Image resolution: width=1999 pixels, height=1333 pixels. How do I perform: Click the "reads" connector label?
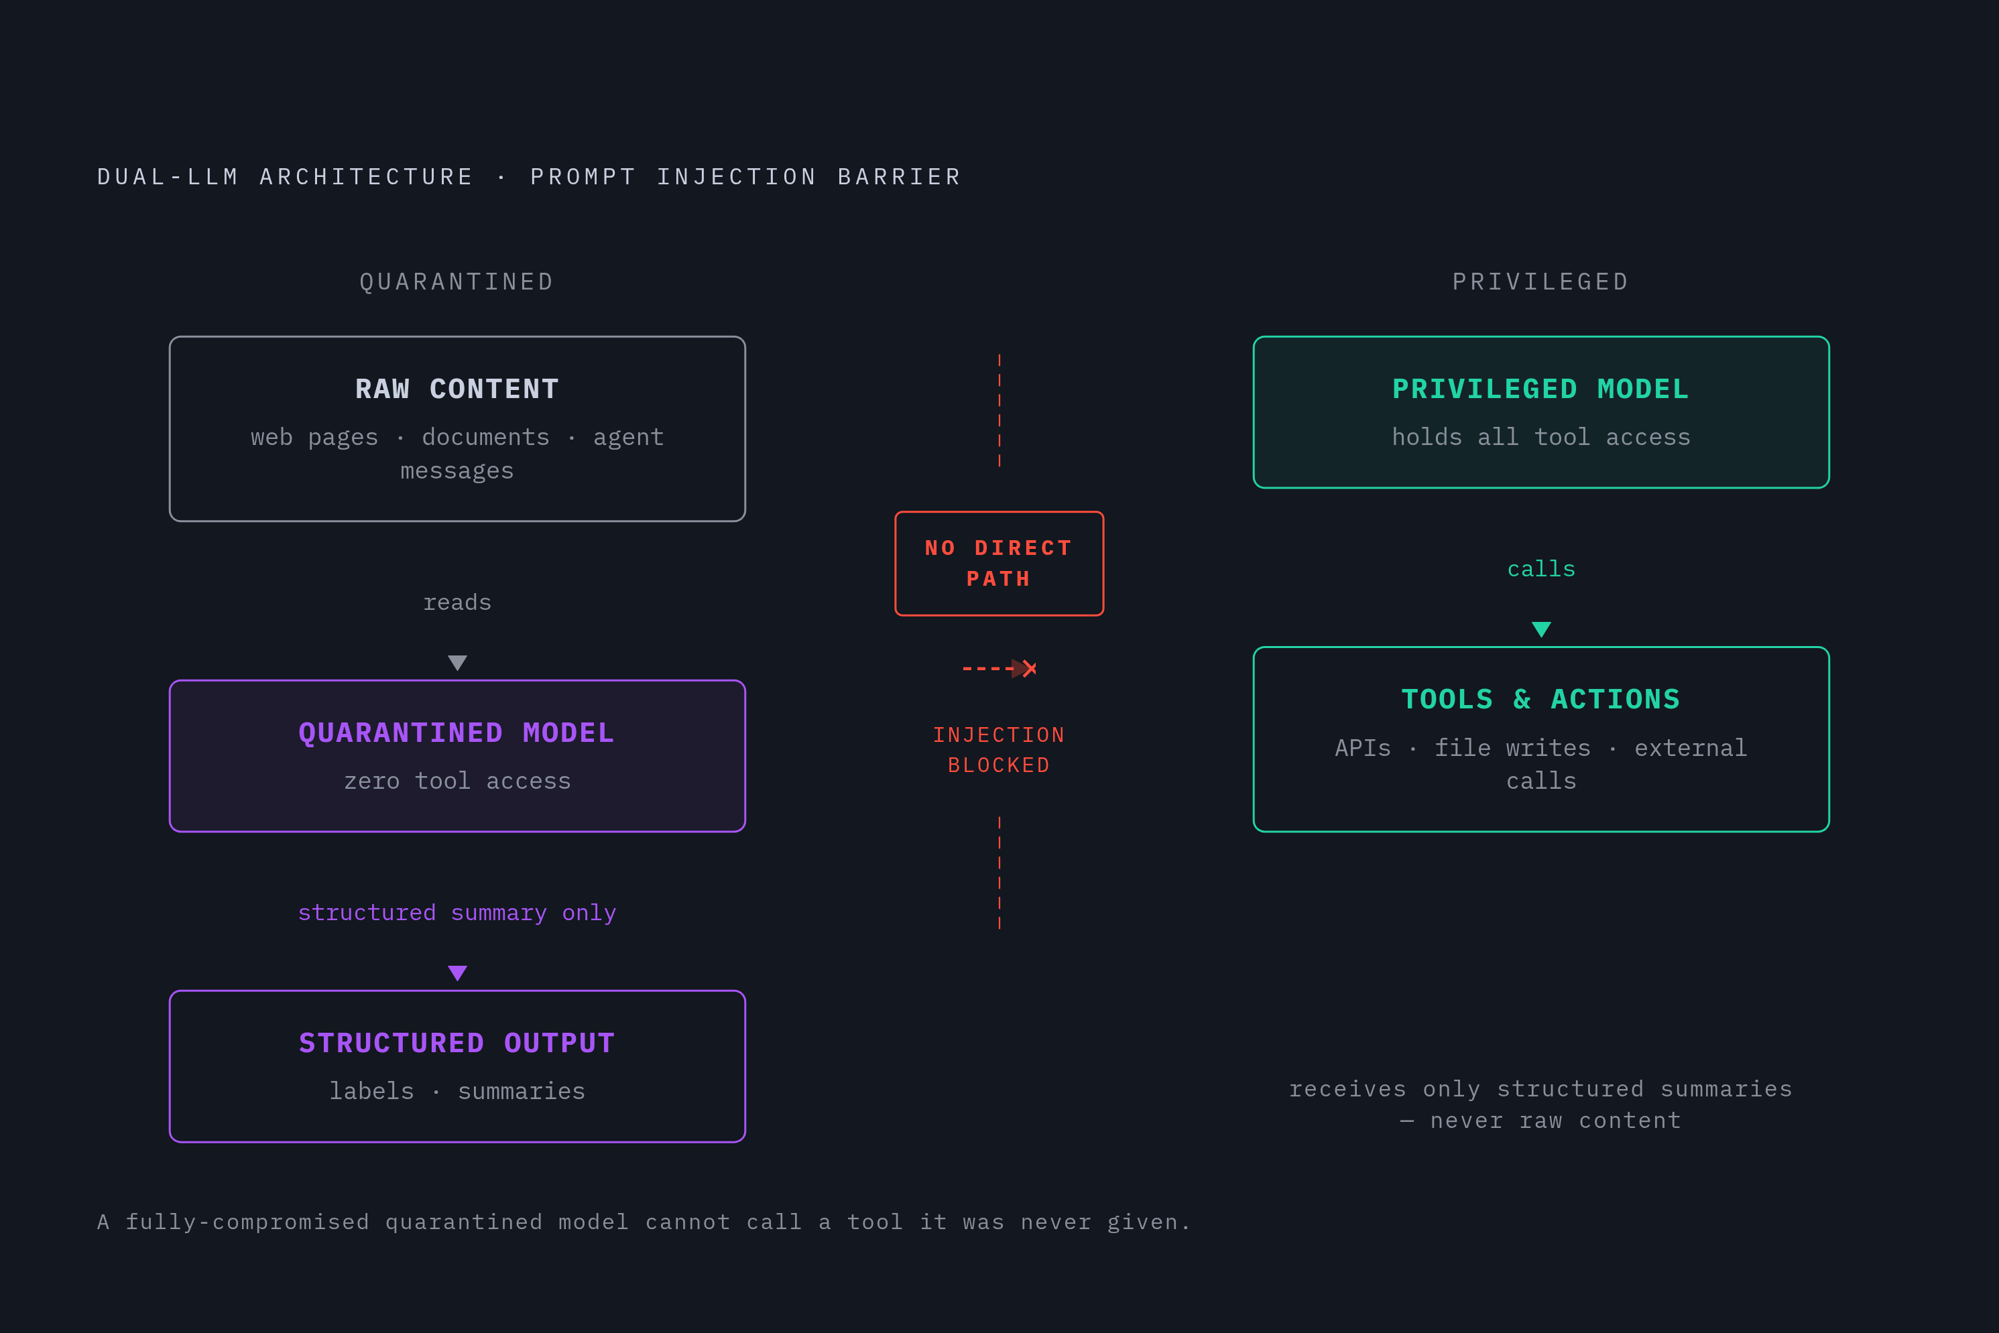click(457, 602)
